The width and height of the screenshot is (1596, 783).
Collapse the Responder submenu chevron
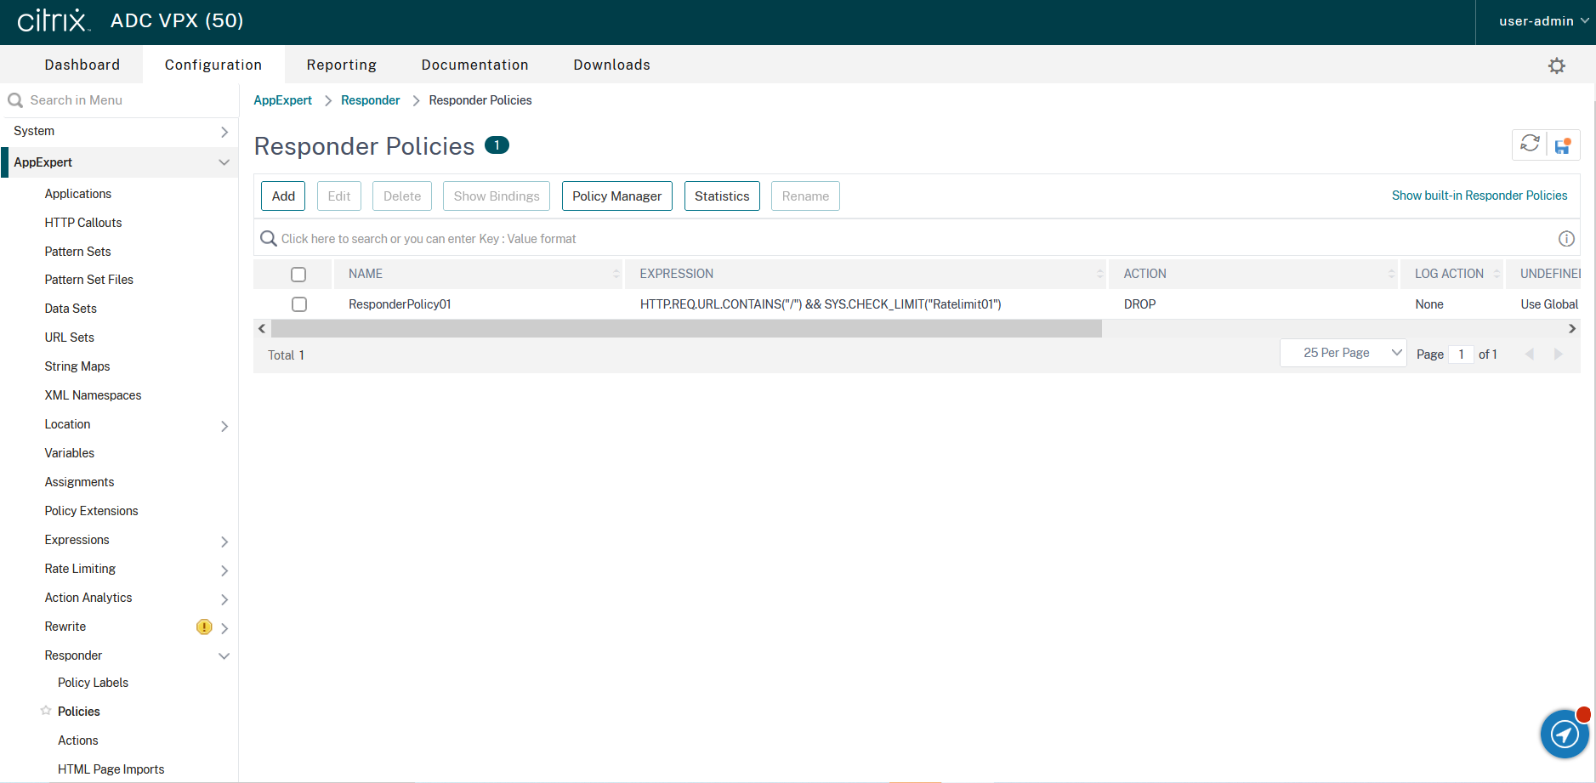[x=224, y=656]
